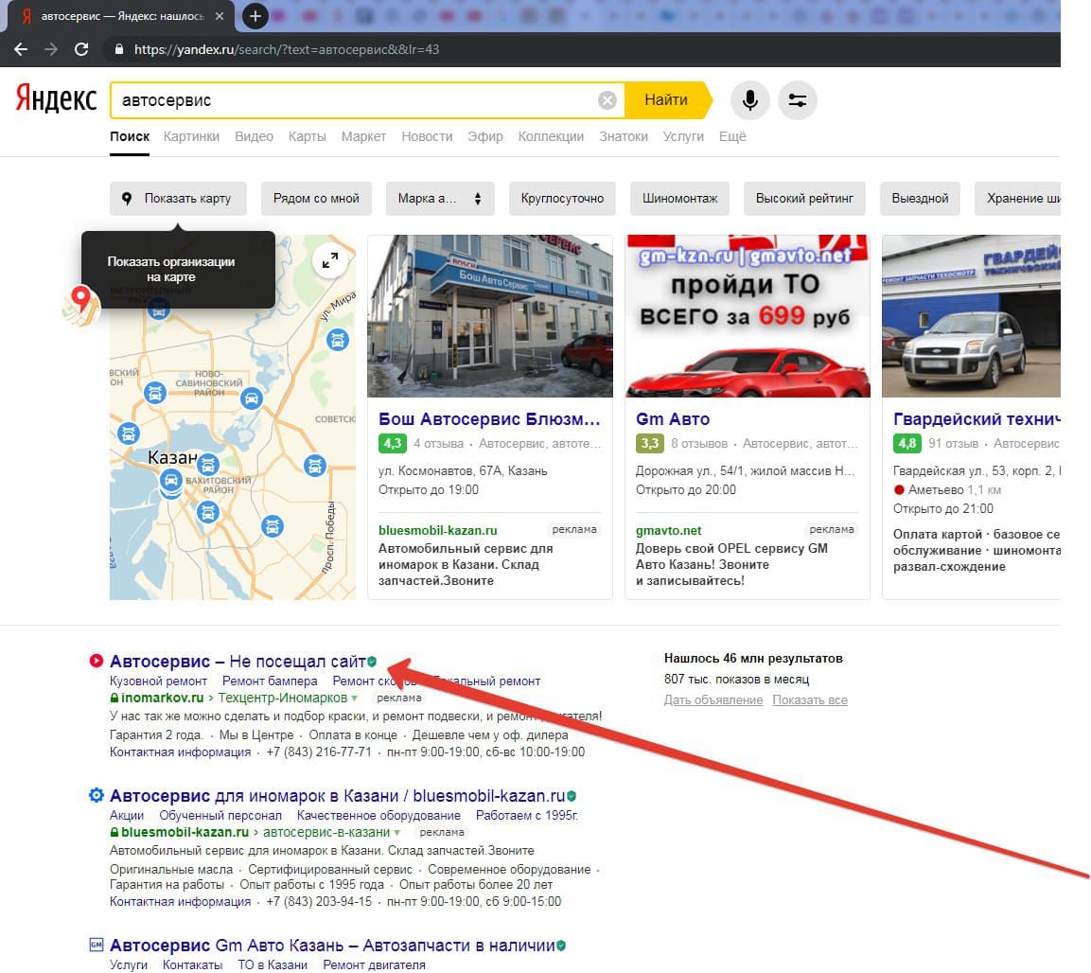1091x973 pixels.
Task: Enable the Выездной filter
Action: point(920,199)
